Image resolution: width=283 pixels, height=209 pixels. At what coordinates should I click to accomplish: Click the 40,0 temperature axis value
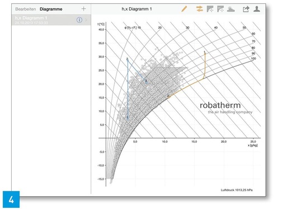[x=101, y=30]
